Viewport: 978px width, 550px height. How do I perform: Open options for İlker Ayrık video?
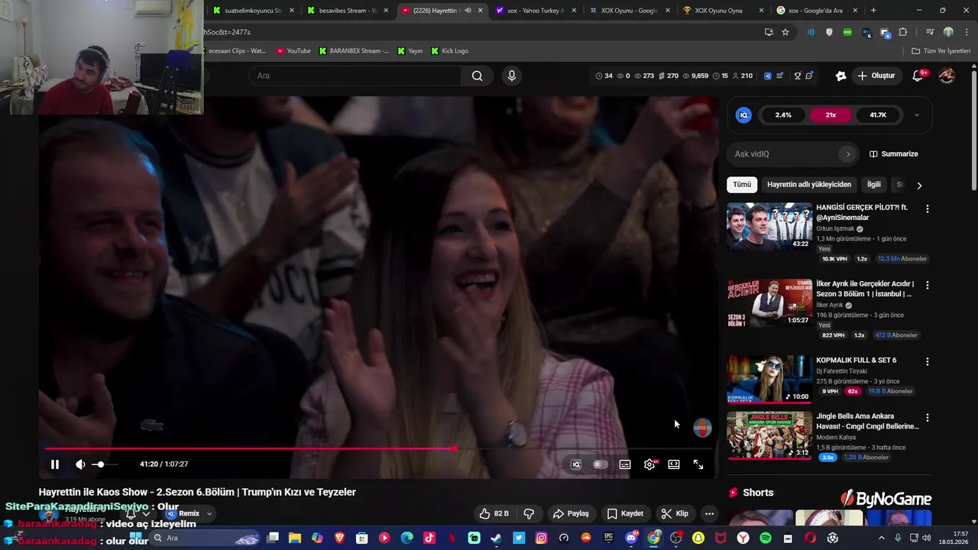pos(928,285)
